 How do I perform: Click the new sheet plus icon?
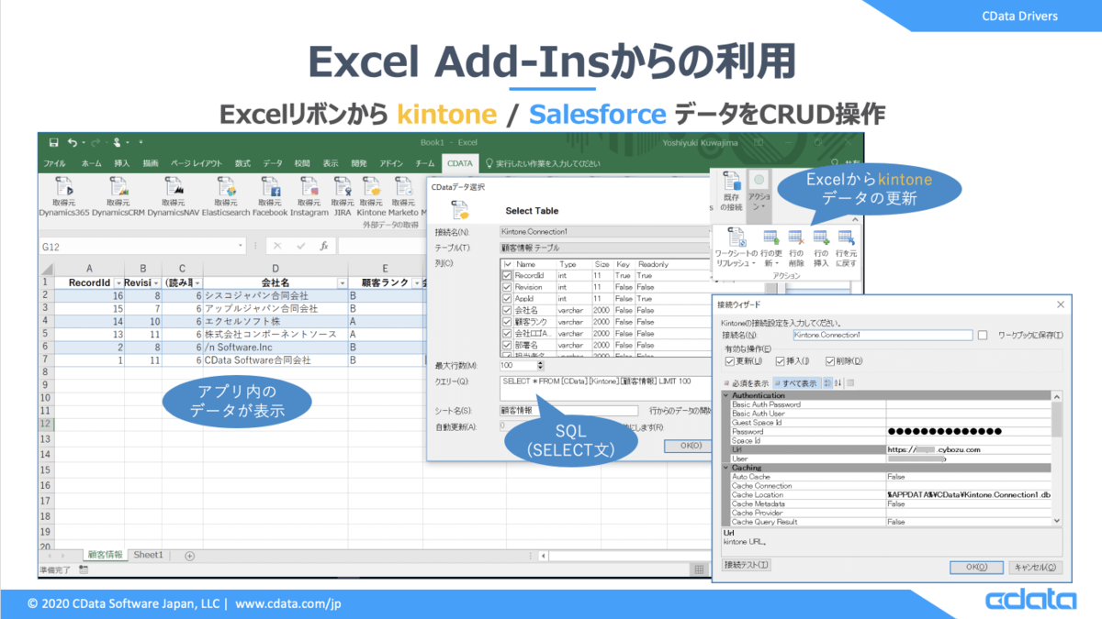coord(190,555)
